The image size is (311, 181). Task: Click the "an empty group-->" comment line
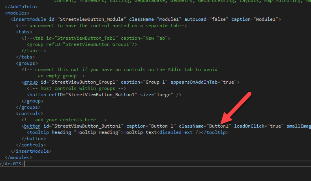(62, 76)
